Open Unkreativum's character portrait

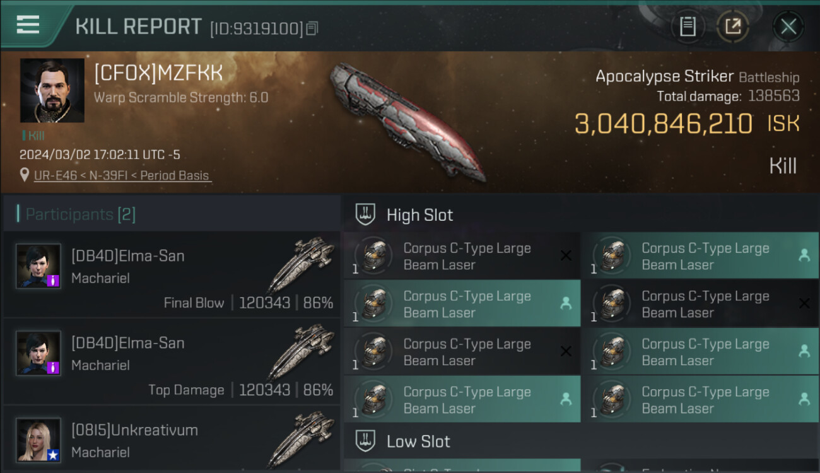click(38, 440)
